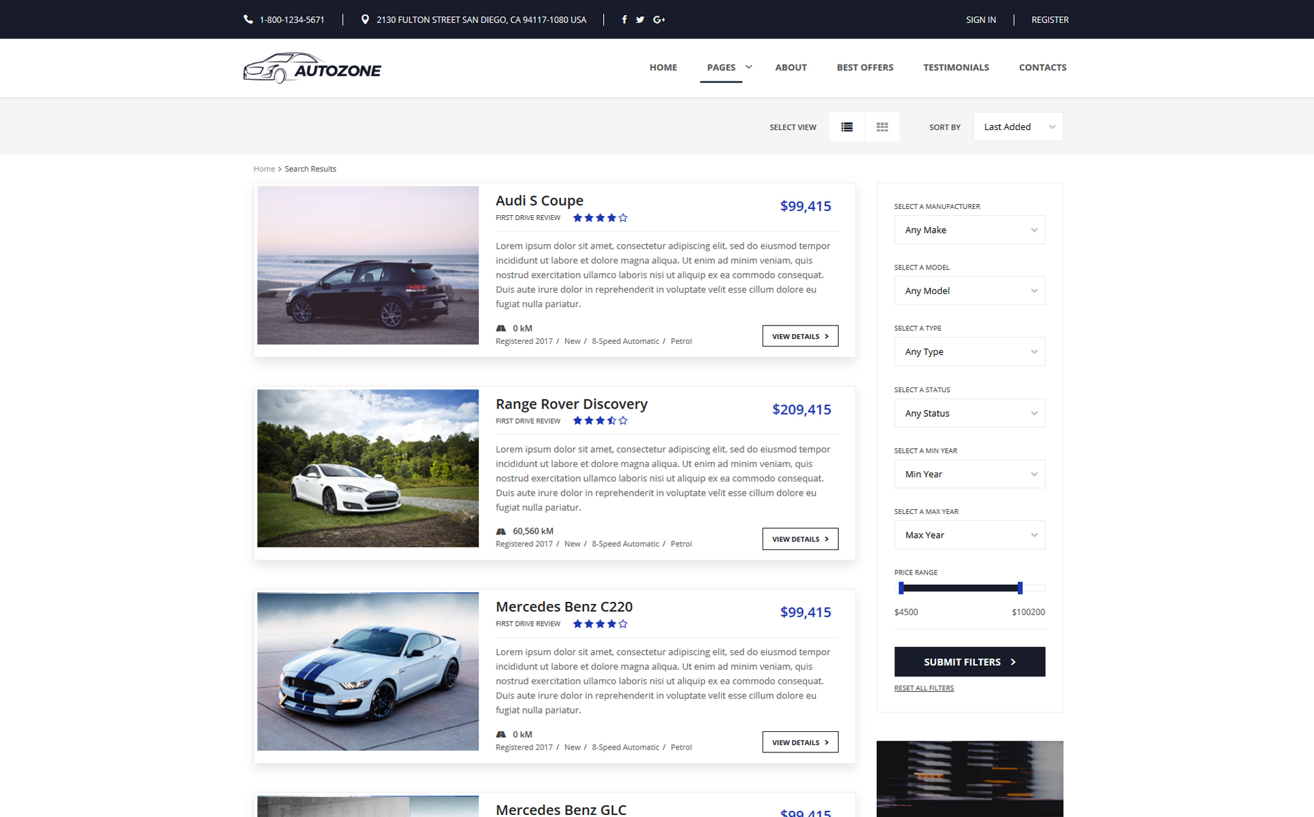The width and height of the screenshot is (1314, 817).
Task: Open the Google Plus social icon
Action: coord(659,20)
